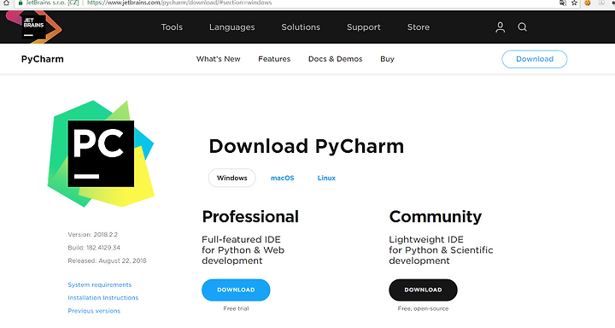Open Previous versions link
The height and width of the screenshot is (328, 615).
[x=94, y=311]
